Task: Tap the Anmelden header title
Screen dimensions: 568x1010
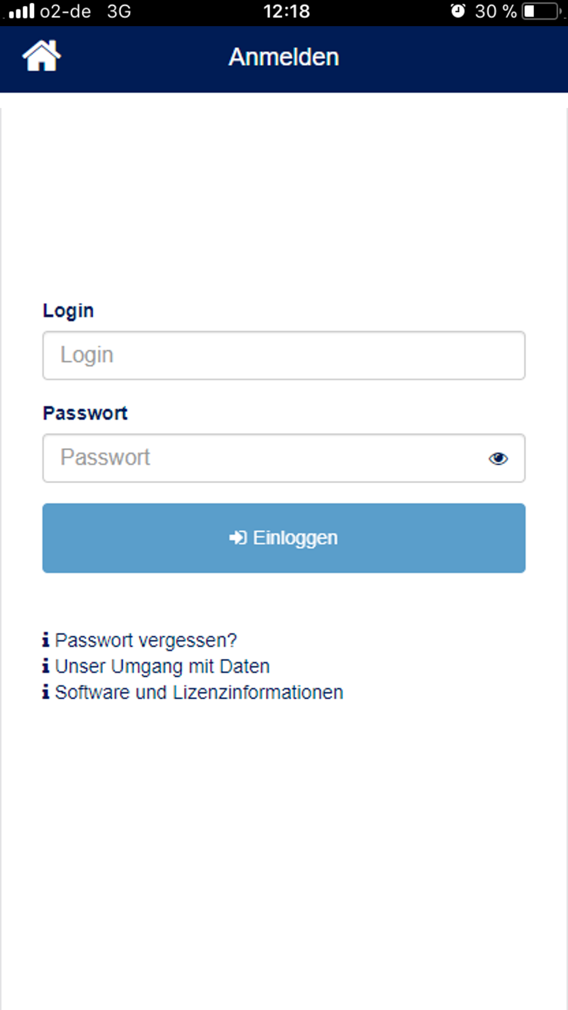Action: click(x=284, y=57)
